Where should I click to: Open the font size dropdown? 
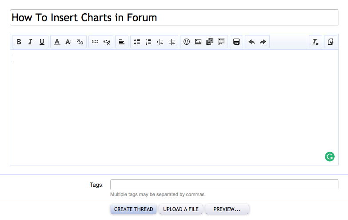[68, 42]
